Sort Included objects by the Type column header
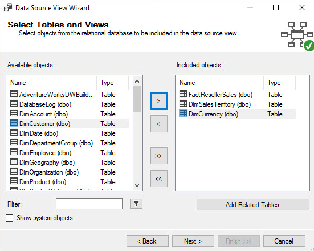The image size is (314, 251). (x=279, y=83)
